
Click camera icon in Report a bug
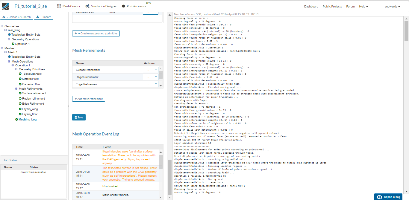(379, 197)
